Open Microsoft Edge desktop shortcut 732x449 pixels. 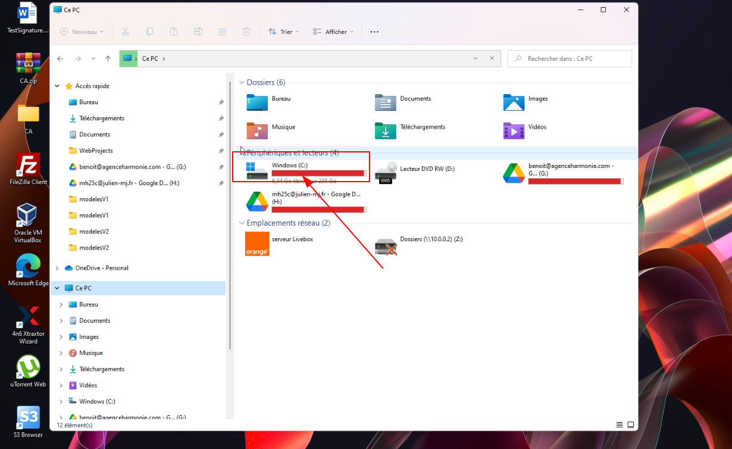point(28,270)
